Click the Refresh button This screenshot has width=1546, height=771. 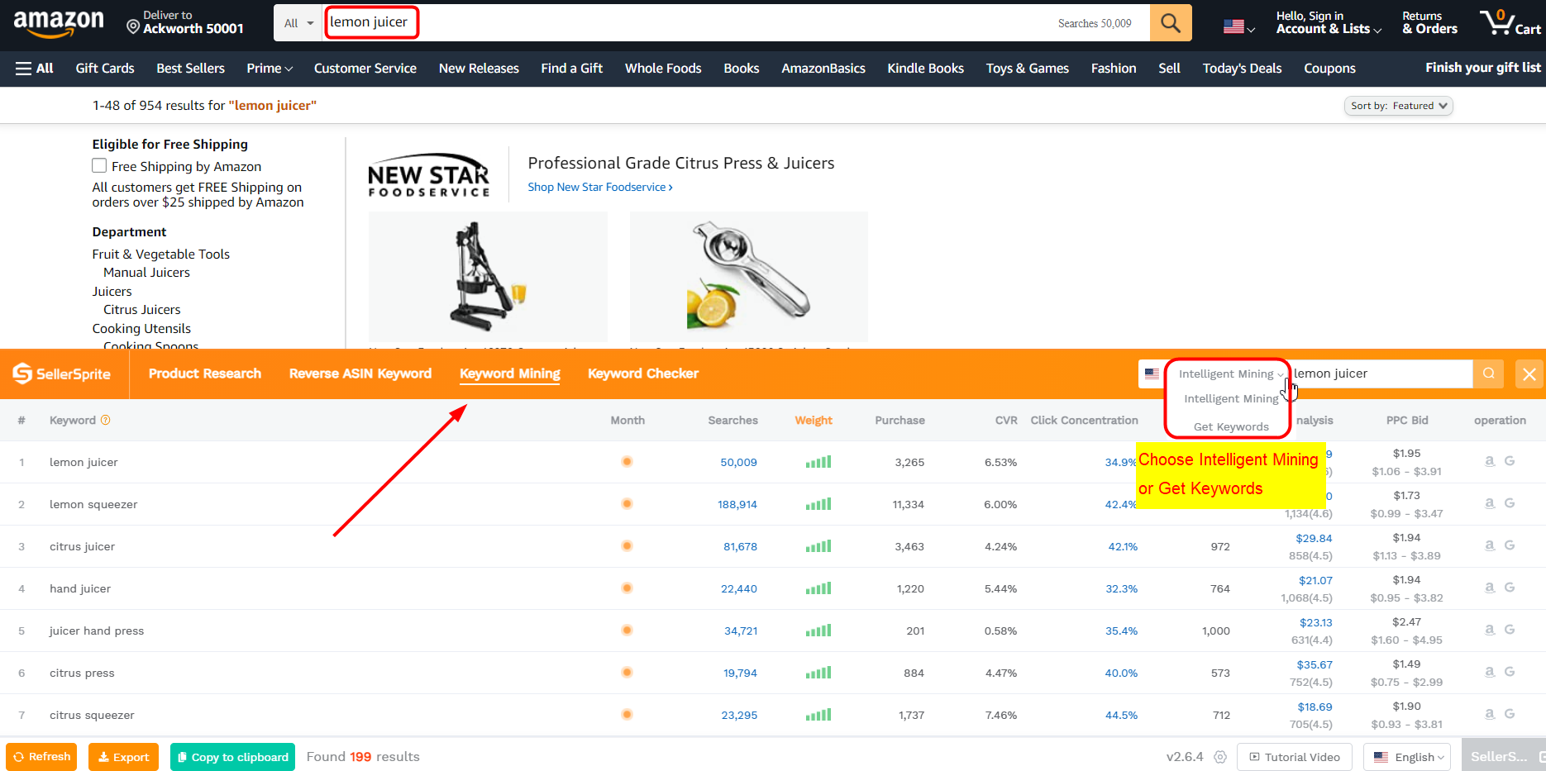pos(41,757)
